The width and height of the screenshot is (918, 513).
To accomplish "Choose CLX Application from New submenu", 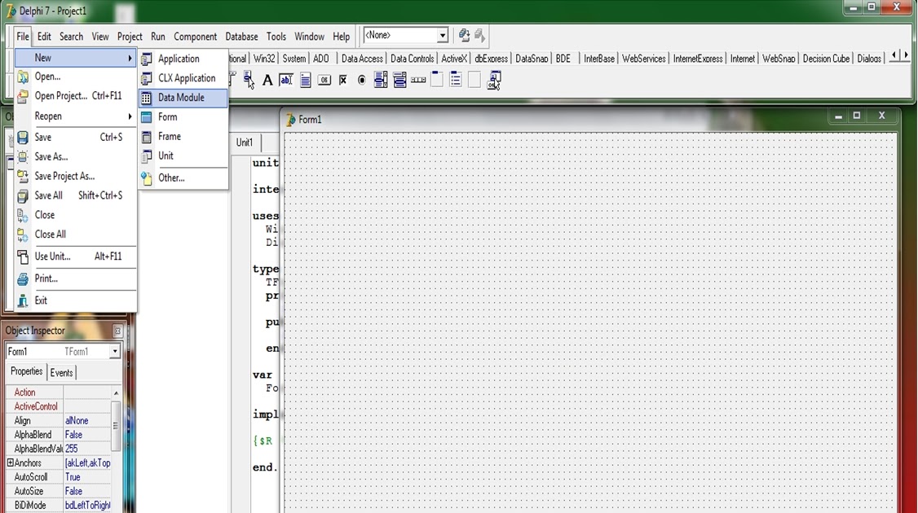I will pos(183,78).
